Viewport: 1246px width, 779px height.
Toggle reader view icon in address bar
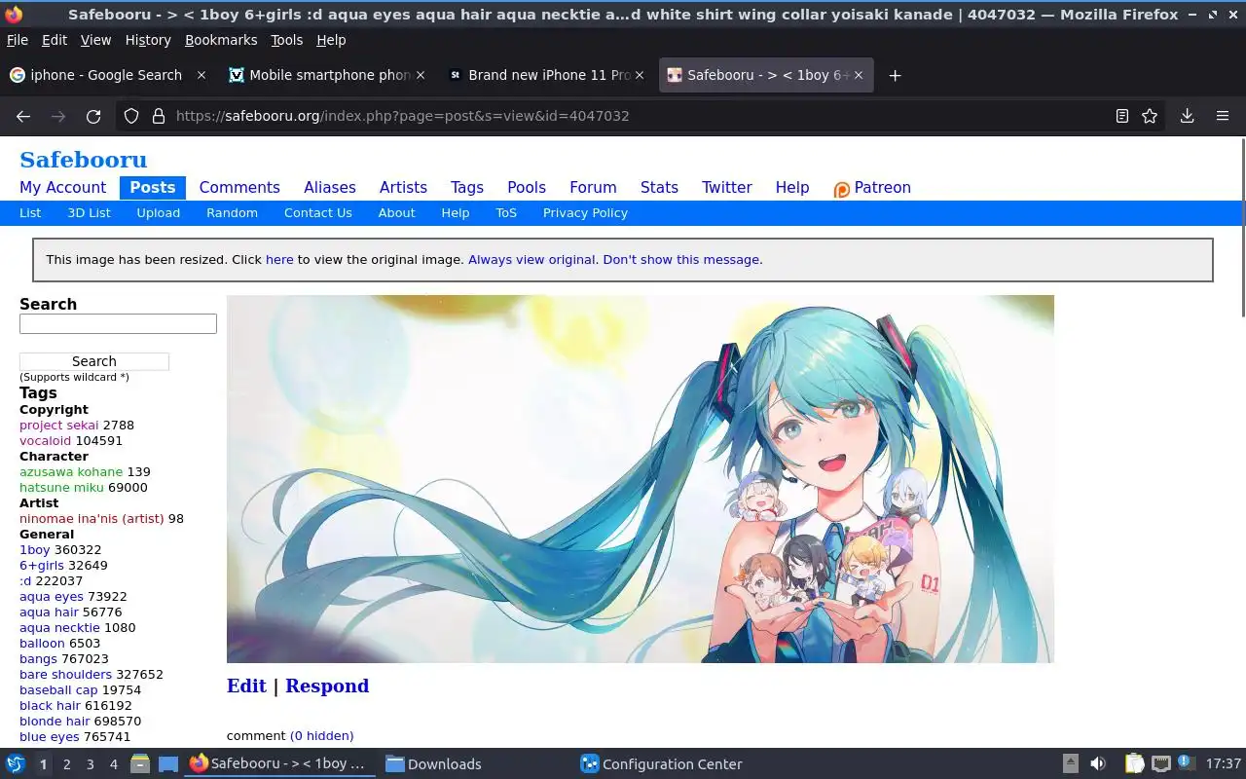click(1122, 116)
